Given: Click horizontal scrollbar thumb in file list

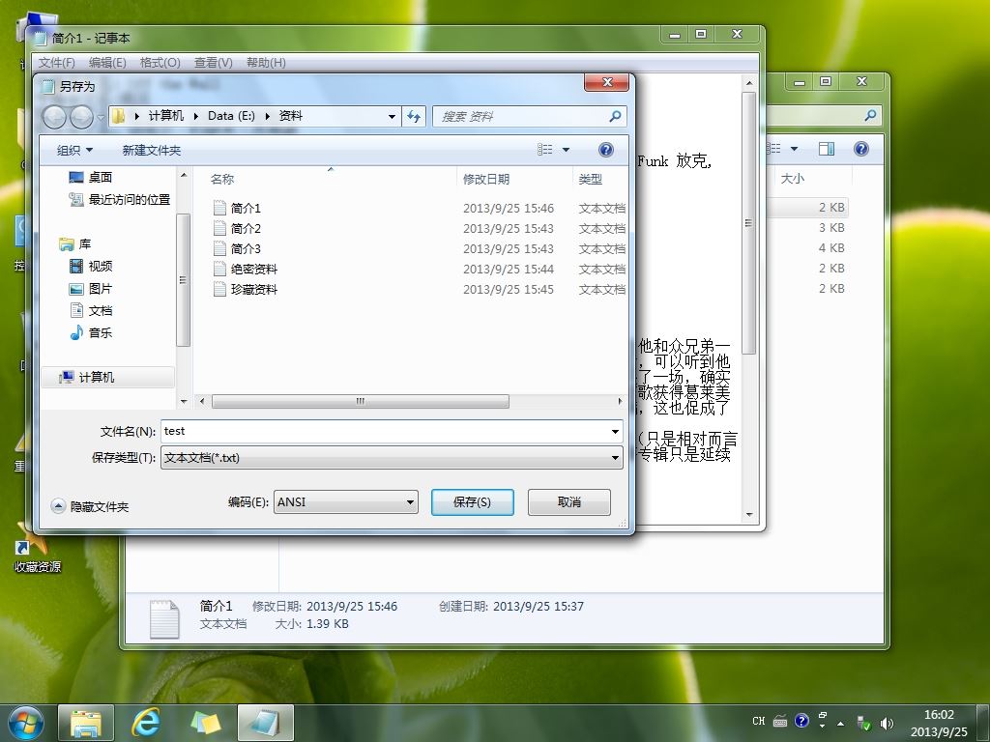Looking at the screenshot, I should point(360,401).
